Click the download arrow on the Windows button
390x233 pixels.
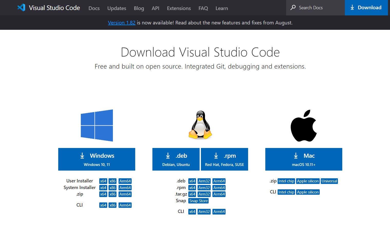click(82, 155)
